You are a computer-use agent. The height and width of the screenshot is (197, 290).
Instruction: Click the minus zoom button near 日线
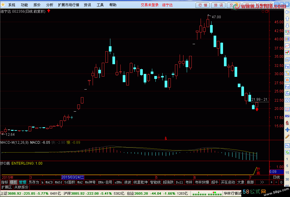(276, 182)
